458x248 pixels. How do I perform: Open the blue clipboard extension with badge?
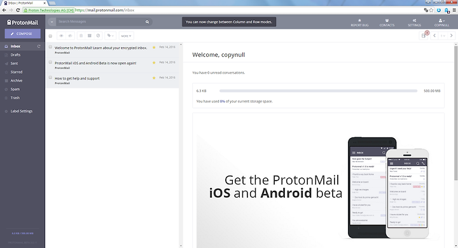(x=447, y=10)
